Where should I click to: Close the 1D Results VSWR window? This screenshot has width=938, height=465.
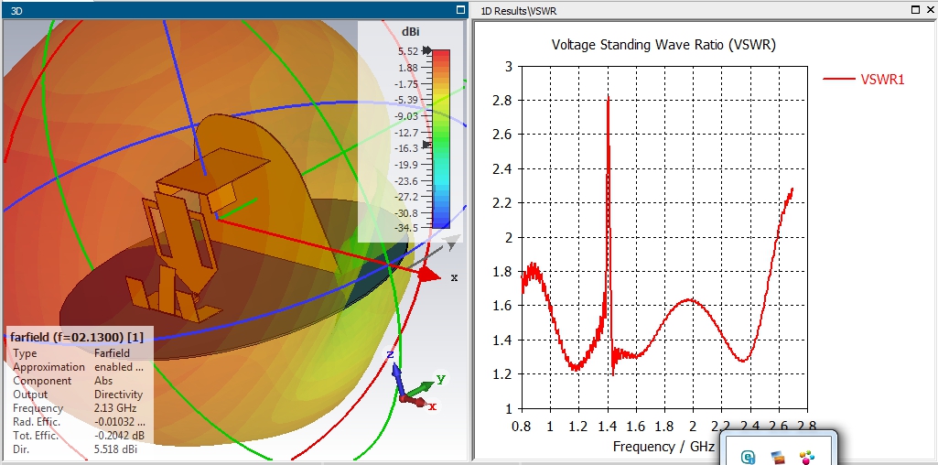pos(929,9)
